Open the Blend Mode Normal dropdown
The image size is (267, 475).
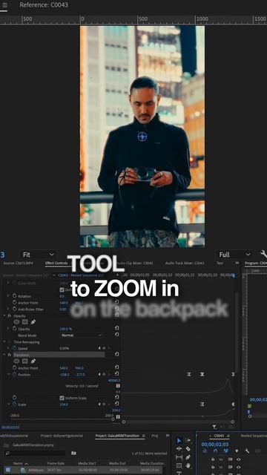[x=81, y=335]
